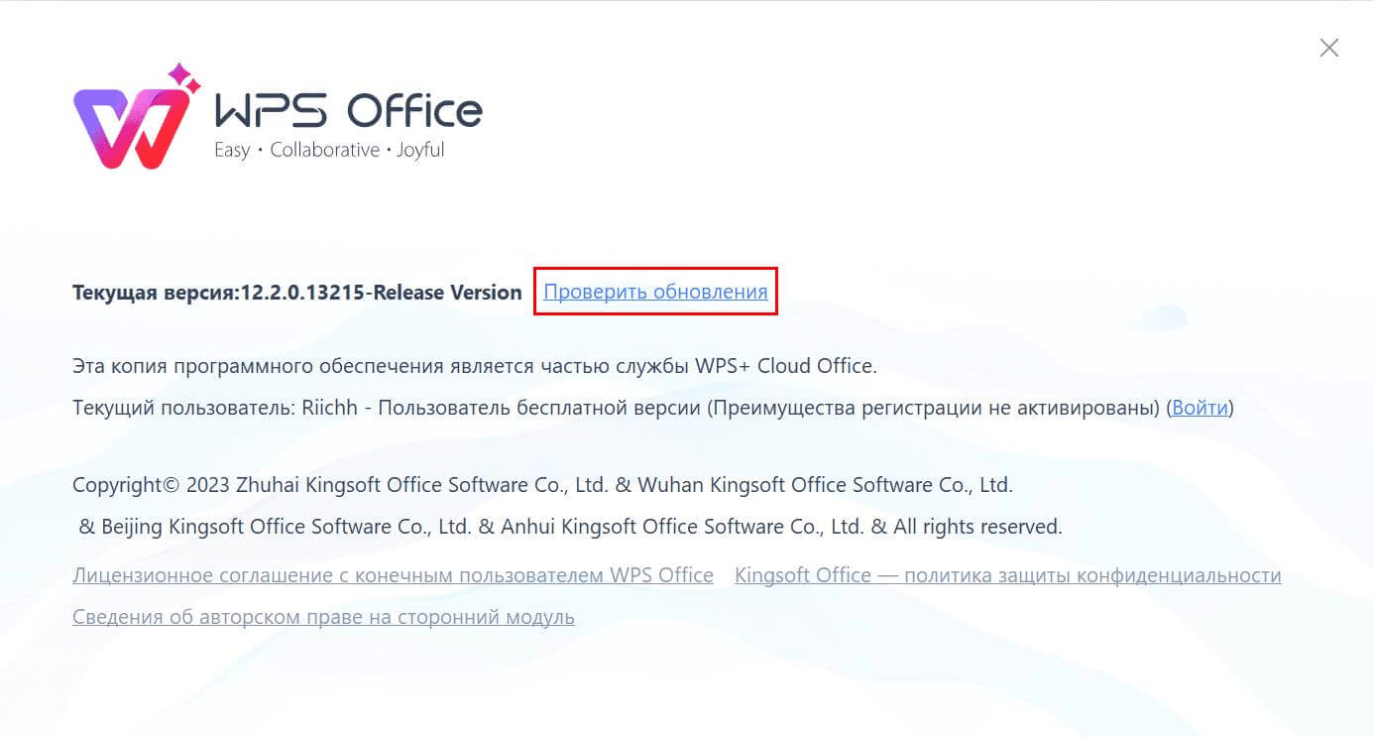1374x737 pixels.
Task: Open the Лицензионное соглашение WPS Office link
Action: (393, 575)
